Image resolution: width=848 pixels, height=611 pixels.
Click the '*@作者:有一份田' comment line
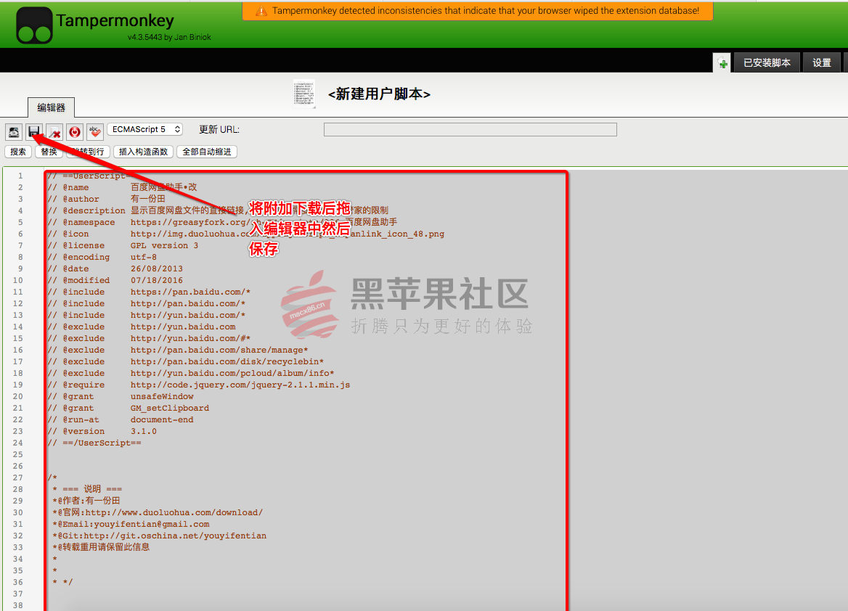tap(86, 501)
